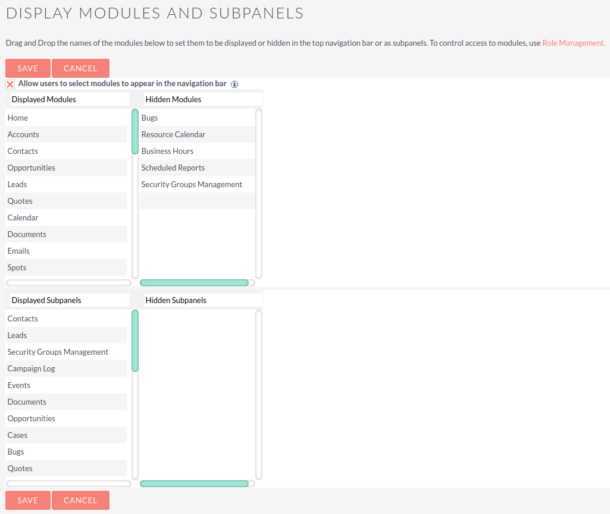Select Home in Displayed Modules list
This screenshot has height=514, width=610.
18,118
